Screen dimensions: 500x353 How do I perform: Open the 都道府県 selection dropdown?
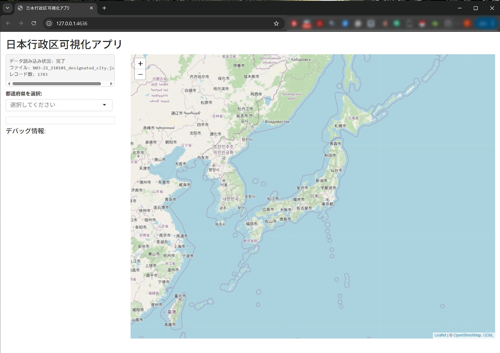coord(59,105)
